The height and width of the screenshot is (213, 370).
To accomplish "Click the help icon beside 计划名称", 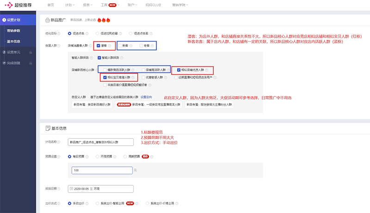I will tap(59, 142).
